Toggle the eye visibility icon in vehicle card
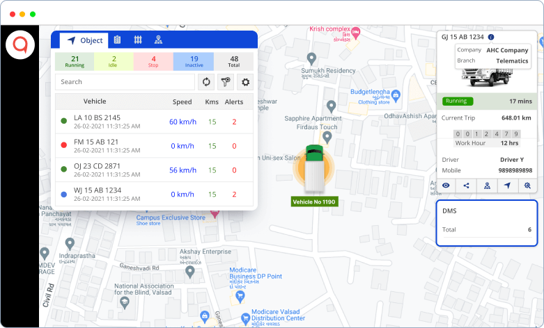544x328 pixels. click(446, 186)
